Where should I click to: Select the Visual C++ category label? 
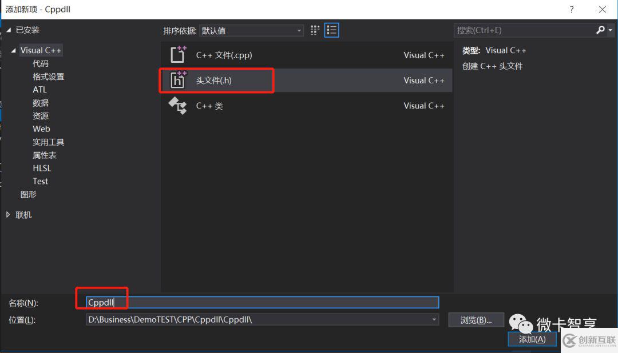(x=41, y=50)
